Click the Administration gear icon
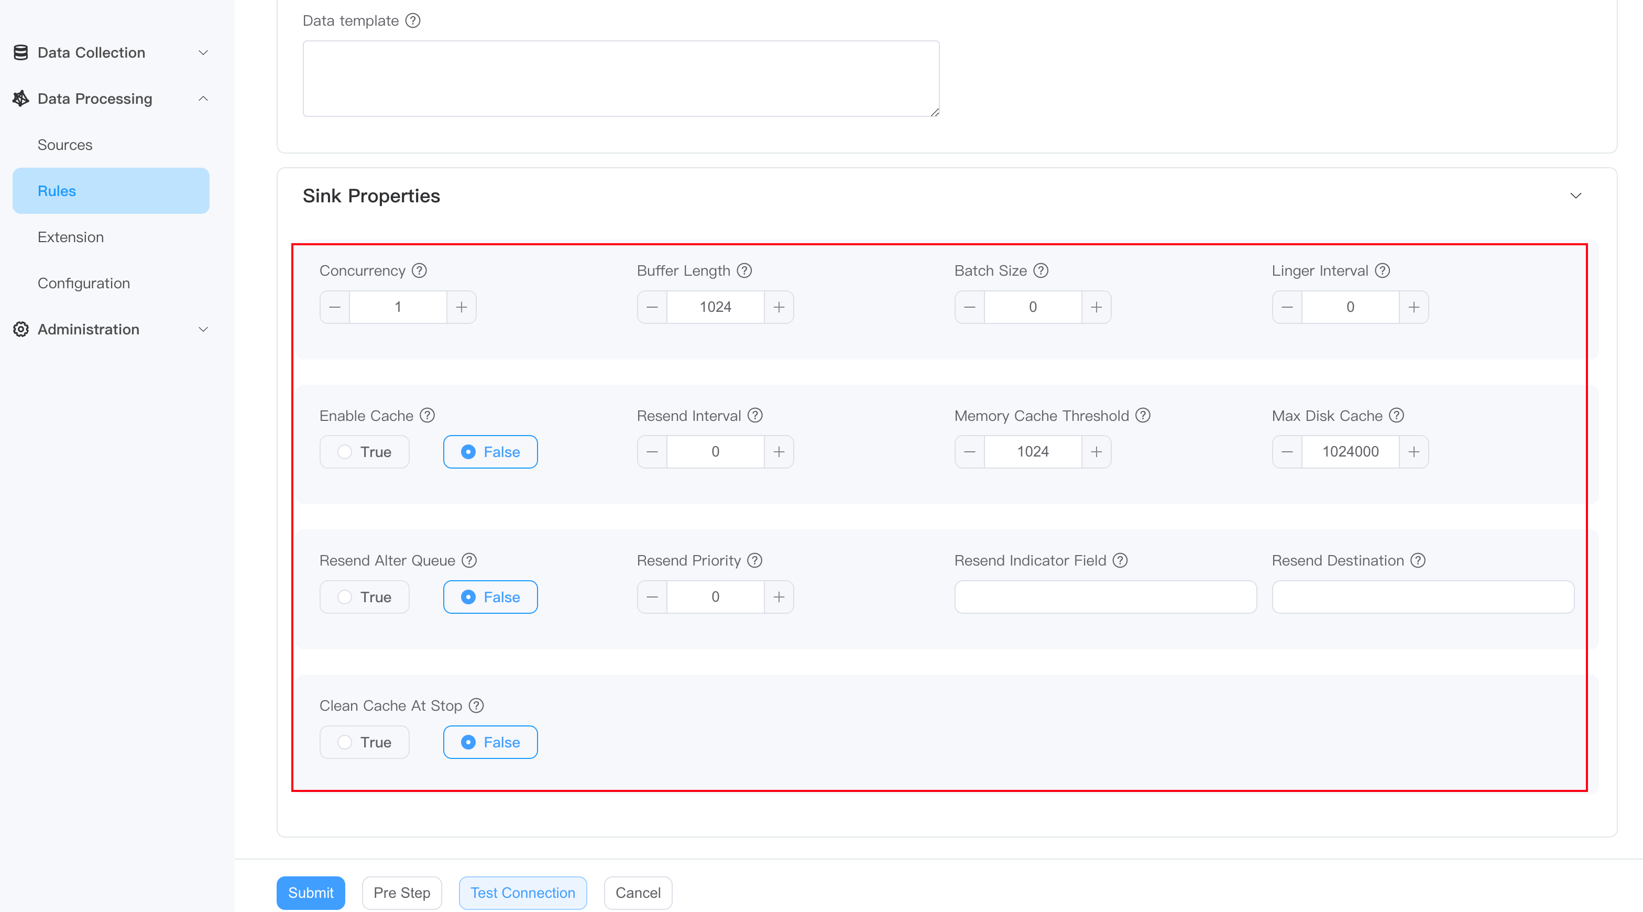This screenshot has width=1643, height=912. point(20,329)
